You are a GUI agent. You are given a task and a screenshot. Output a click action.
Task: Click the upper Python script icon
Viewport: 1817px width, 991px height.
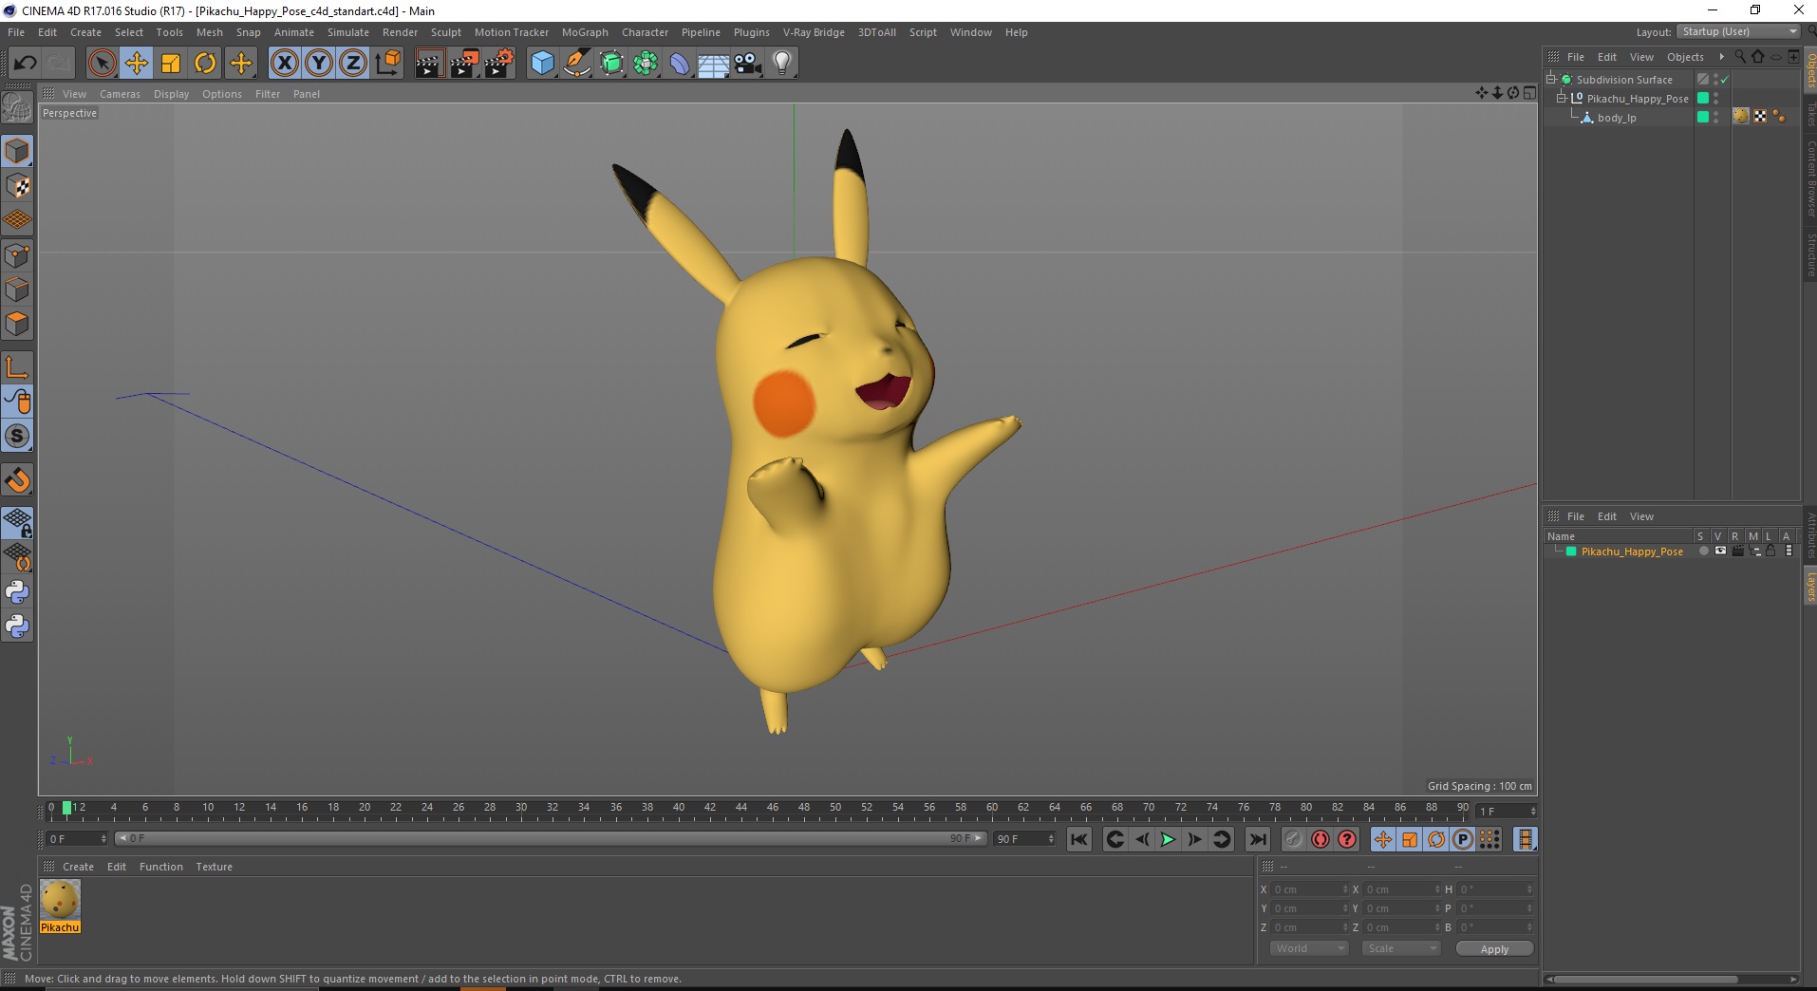point(17,592)
